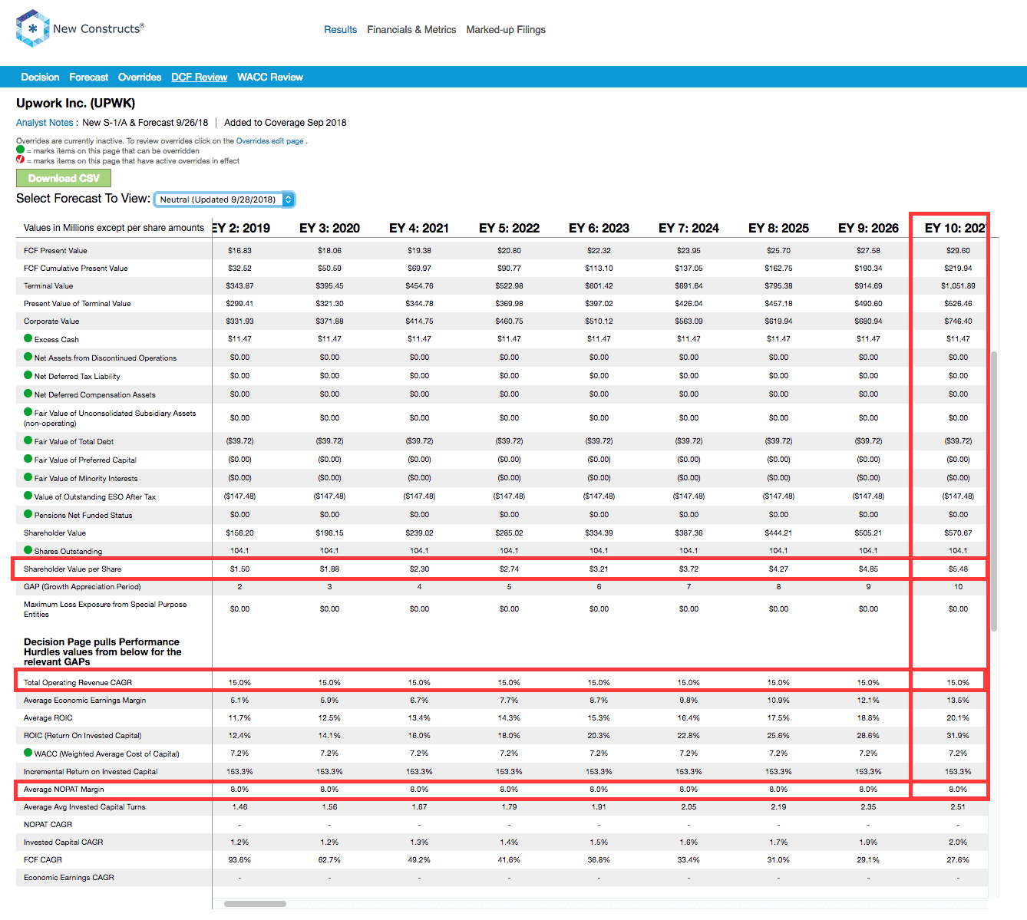1027x920 pixels.
Task: Click the 93.6% FCF CAGR cell
Action: pos(239,860)
